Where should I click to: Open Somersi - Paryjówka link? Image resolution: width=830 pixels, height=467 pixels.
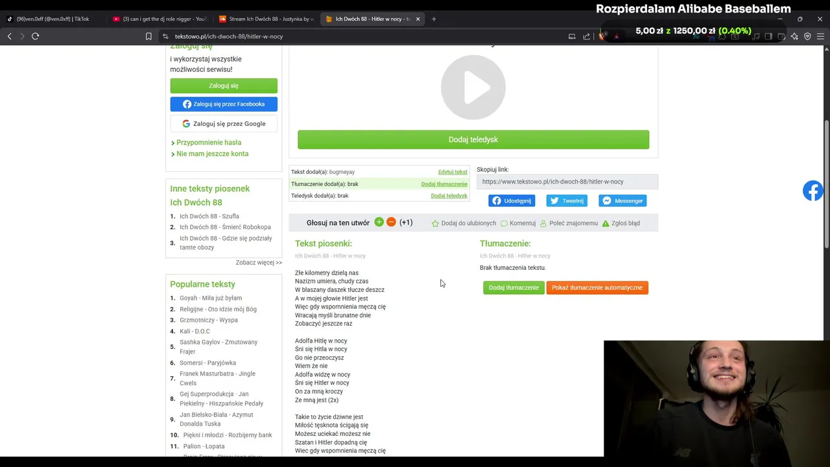pos(207,363)
